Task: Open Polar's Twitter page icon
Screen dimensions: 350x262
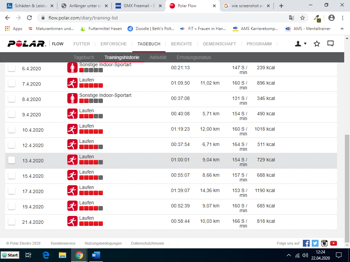Action: [315, 243]
